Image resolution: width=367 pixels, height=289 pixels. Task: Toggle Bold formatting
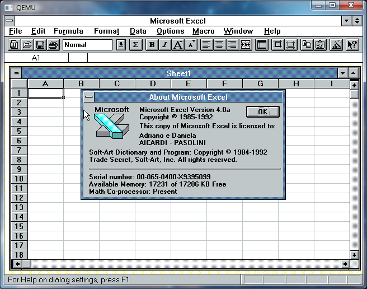pos(152,45)
